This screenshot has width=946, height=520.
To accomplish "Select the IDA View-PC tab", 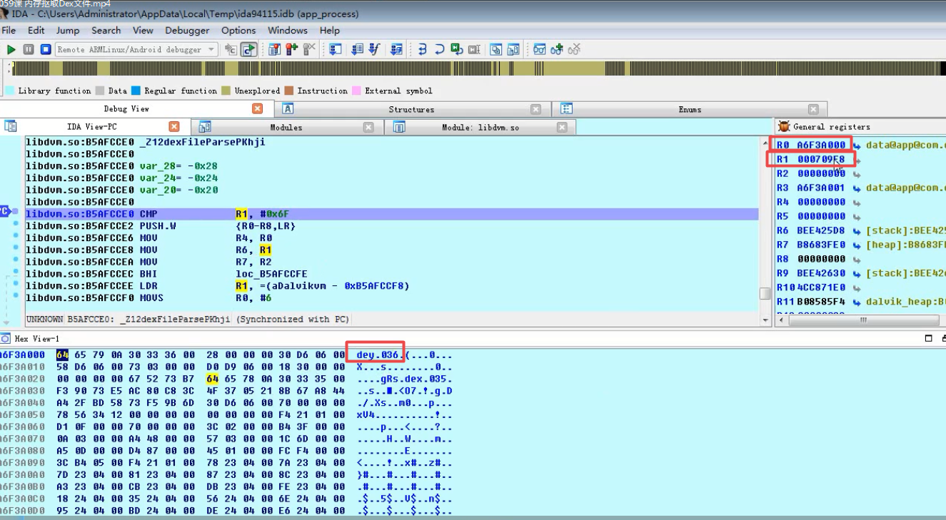I will click(92, 127).
